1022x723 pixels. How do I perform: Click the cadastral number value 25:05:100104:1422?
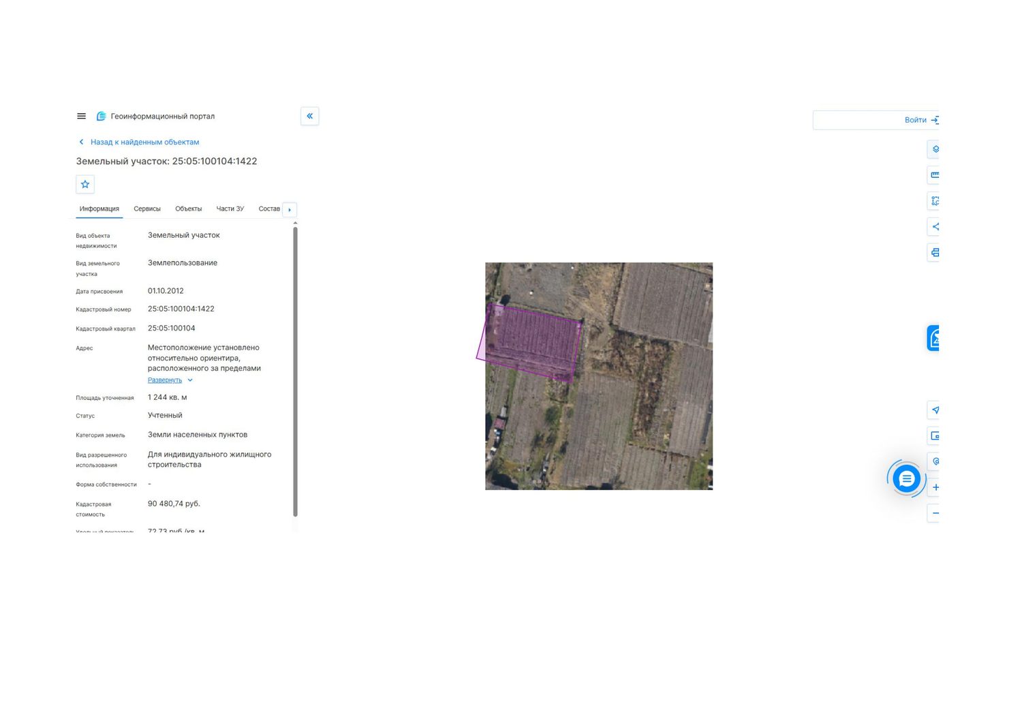(x=181, y=309)
